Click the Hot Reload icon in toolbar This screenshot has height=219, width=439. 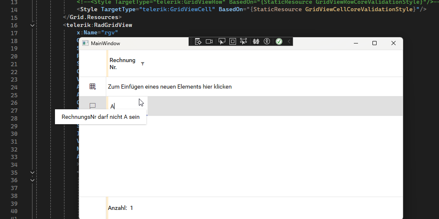coord(256,41)
